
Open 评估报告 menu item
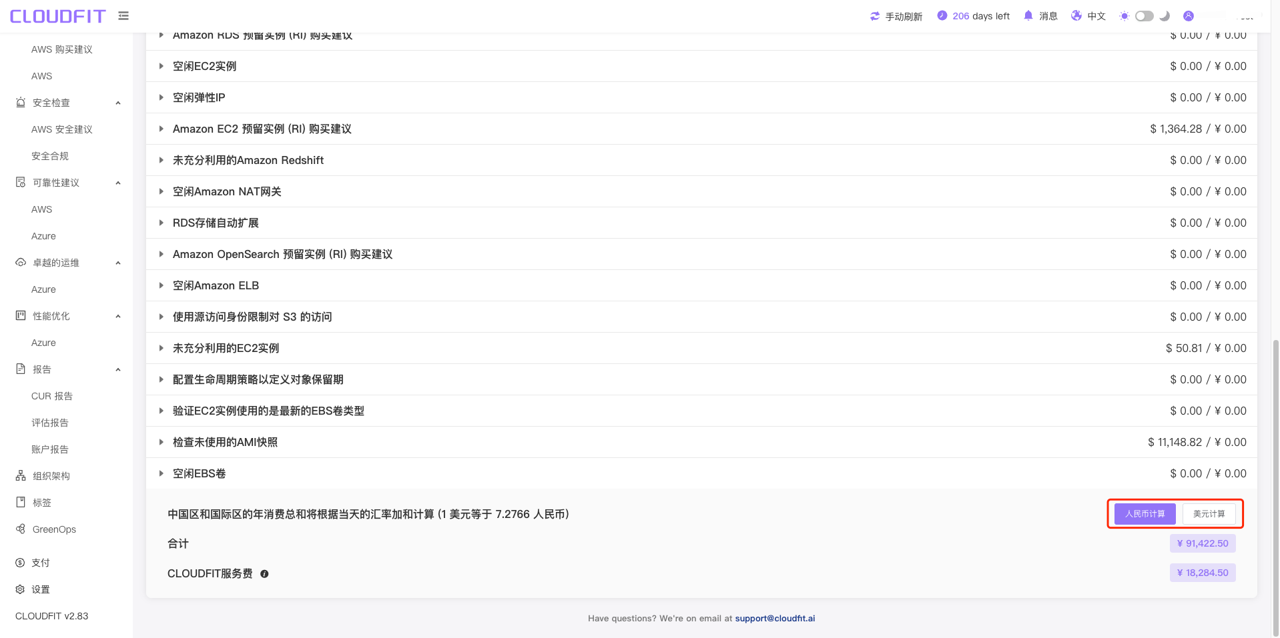coord(50,423)
